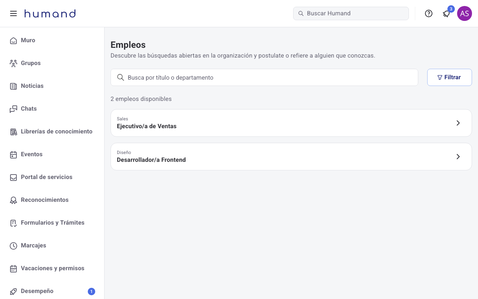
Task: Click the Grupos people icon
Action: point(13,63)
